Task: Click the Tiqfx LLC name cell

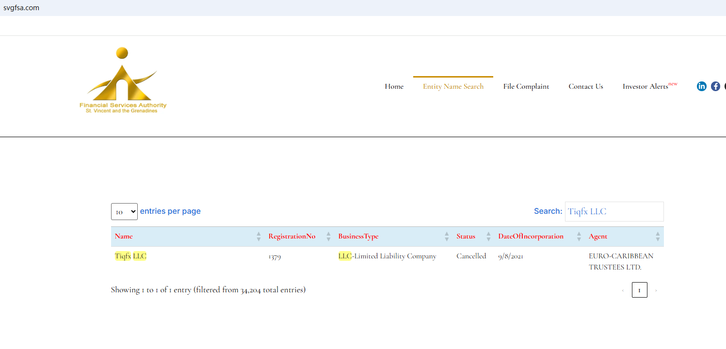Action: 130,256
